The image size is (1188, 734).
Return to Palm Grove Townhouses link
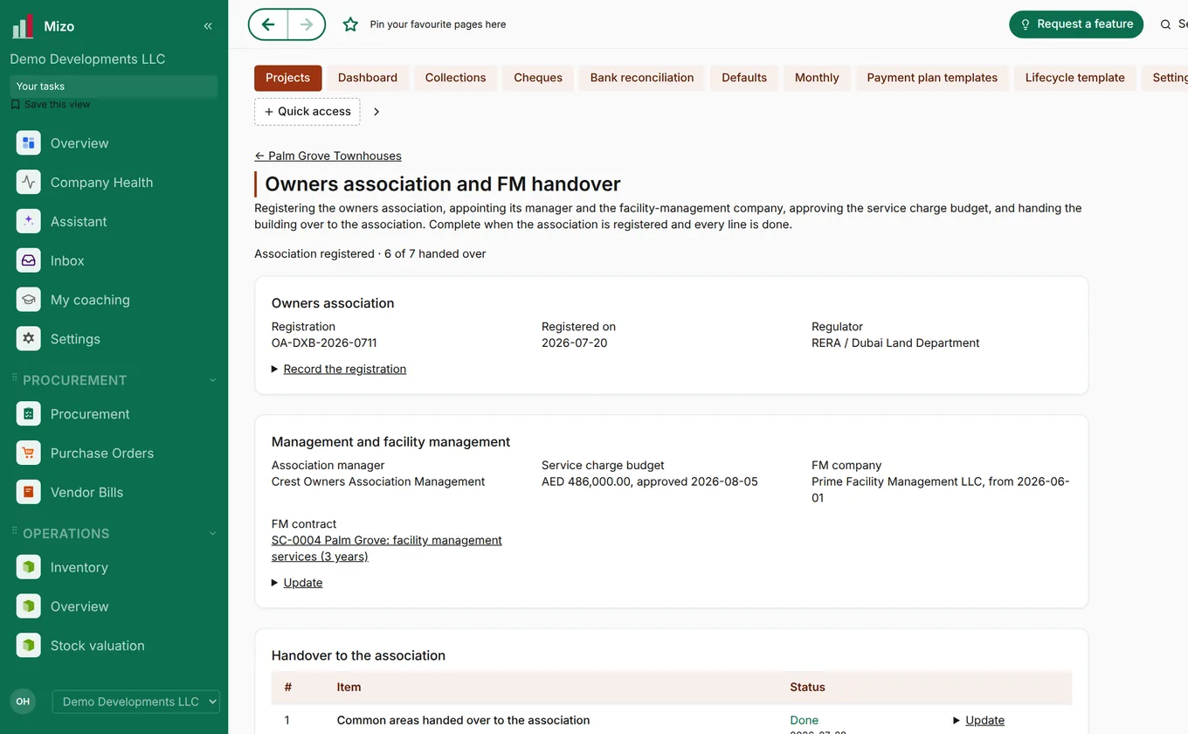pos(328,156)
